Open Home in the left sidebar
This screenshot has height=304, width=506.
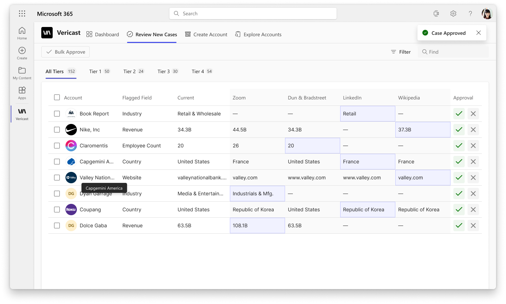[22, 33]
